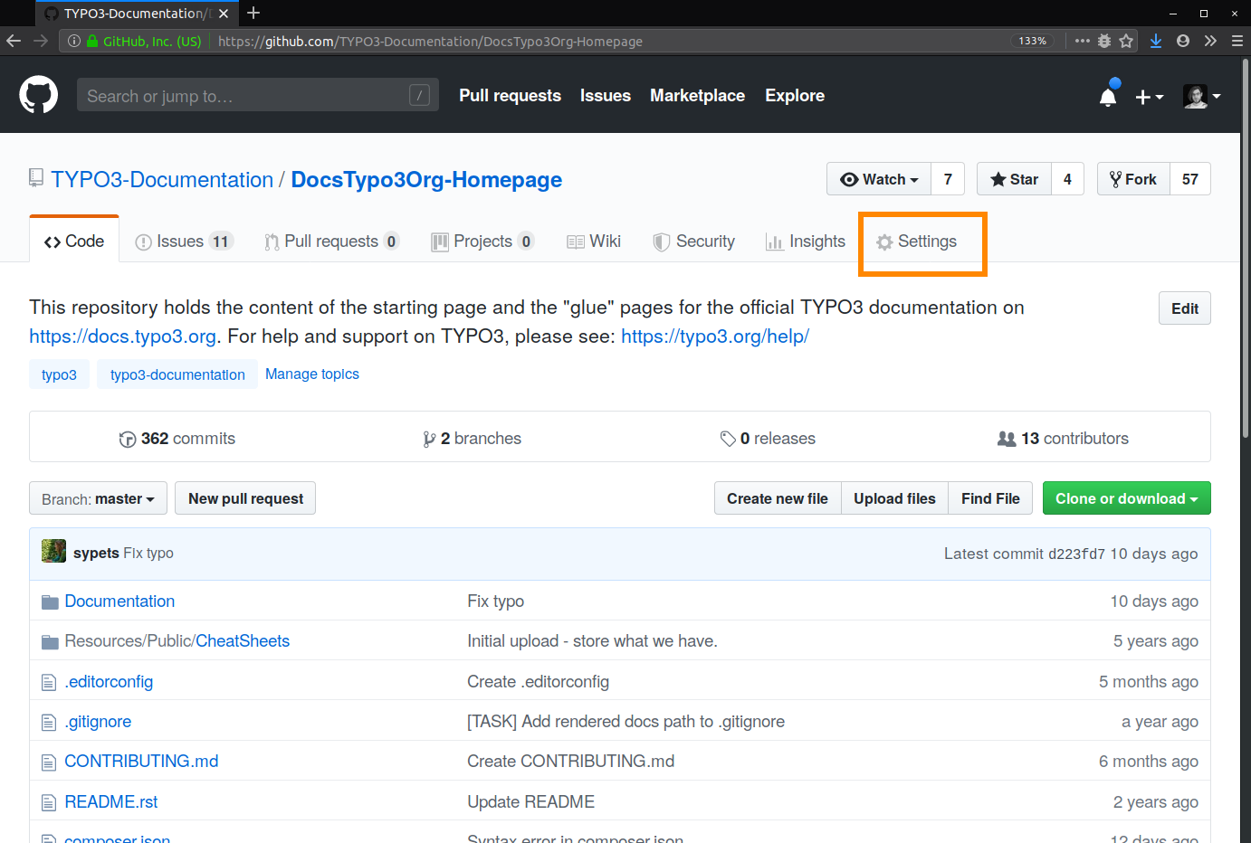Click Manage topics
Screen dimensions: 1251x843
pyautogui.click(x=312, y=374)
